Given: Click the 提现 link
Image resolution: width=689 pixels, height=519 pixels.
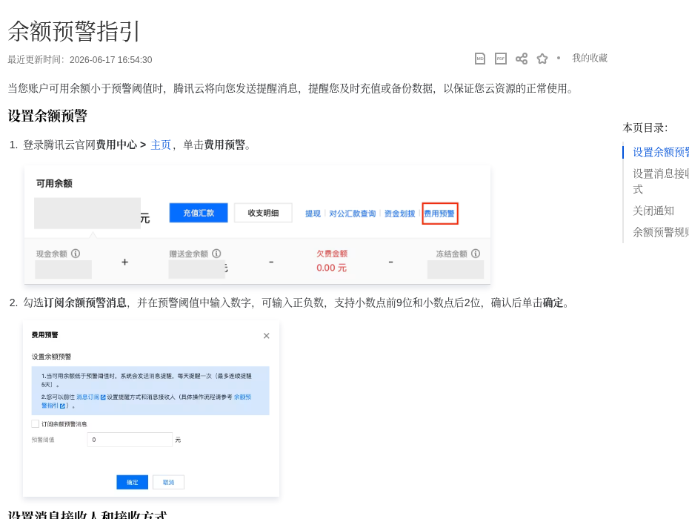Looking at the screenshot, I should click(313, 214).
